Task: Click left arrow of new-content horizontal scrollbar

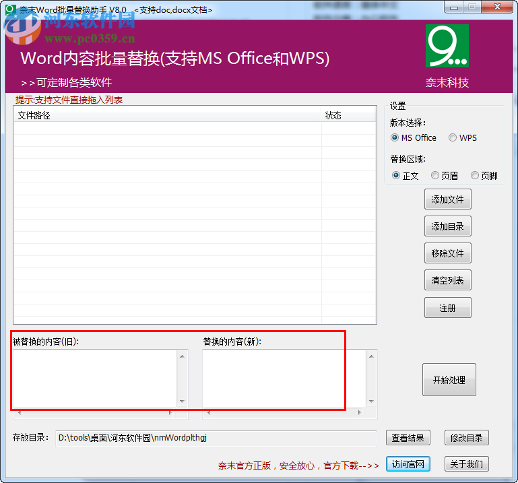Action: click(x=209, y=413)
